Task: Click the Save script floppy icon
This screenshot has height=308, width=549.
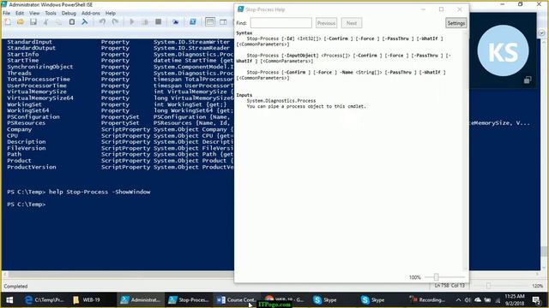Action: tap(33, 22)
